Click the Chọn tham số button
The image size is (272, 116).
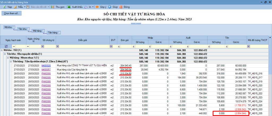(x=11, y=13)
